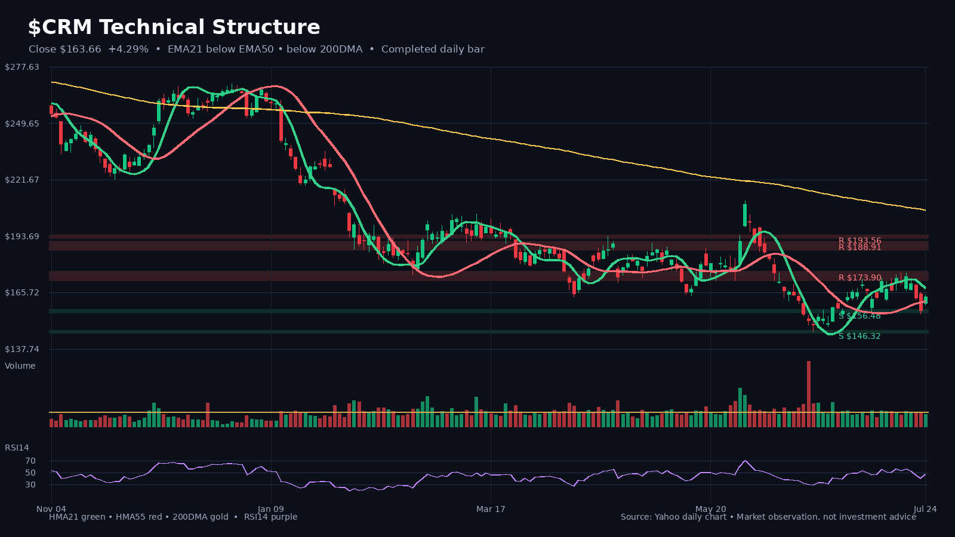Click the $CRM Technical Structure title
The width and height of the screenshot is (955, 537).
click(x=174, y=27)
